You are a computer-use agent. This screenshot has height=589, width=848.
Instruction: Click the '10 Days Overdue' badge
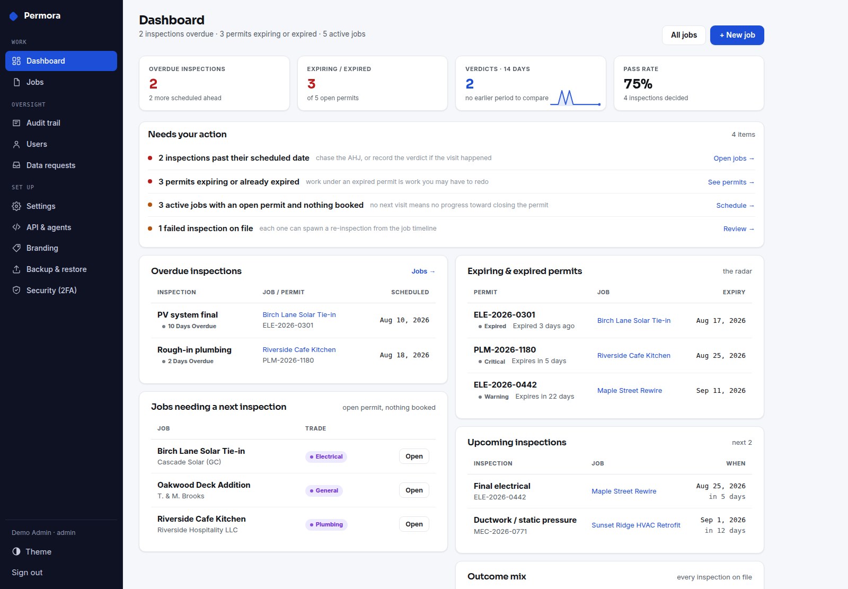click(x=189, y=327)
